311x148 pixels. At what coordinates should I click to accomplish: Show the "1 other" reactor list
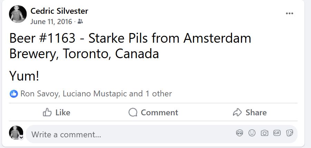tap(158, 94)
